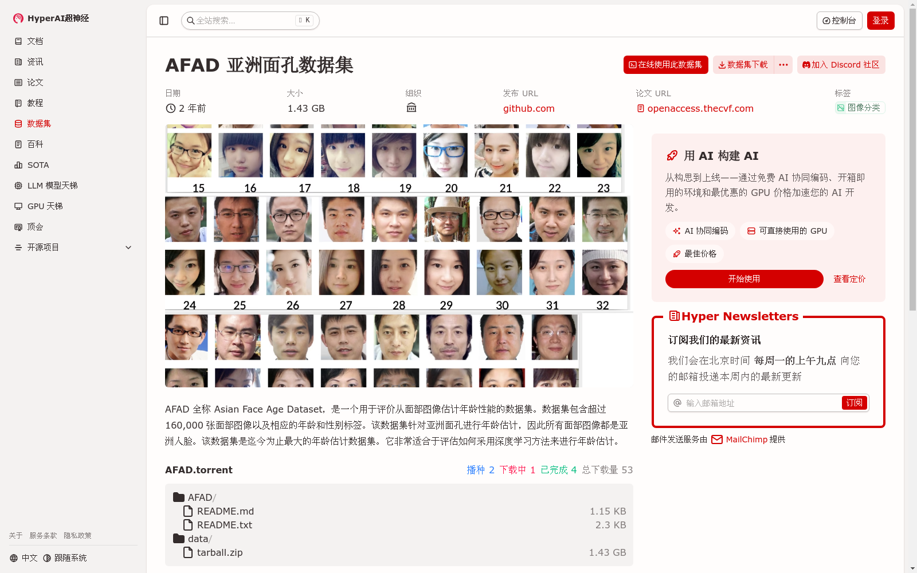
Task: Open the 百科 encyclopedia section
Action: coord(34,144)
